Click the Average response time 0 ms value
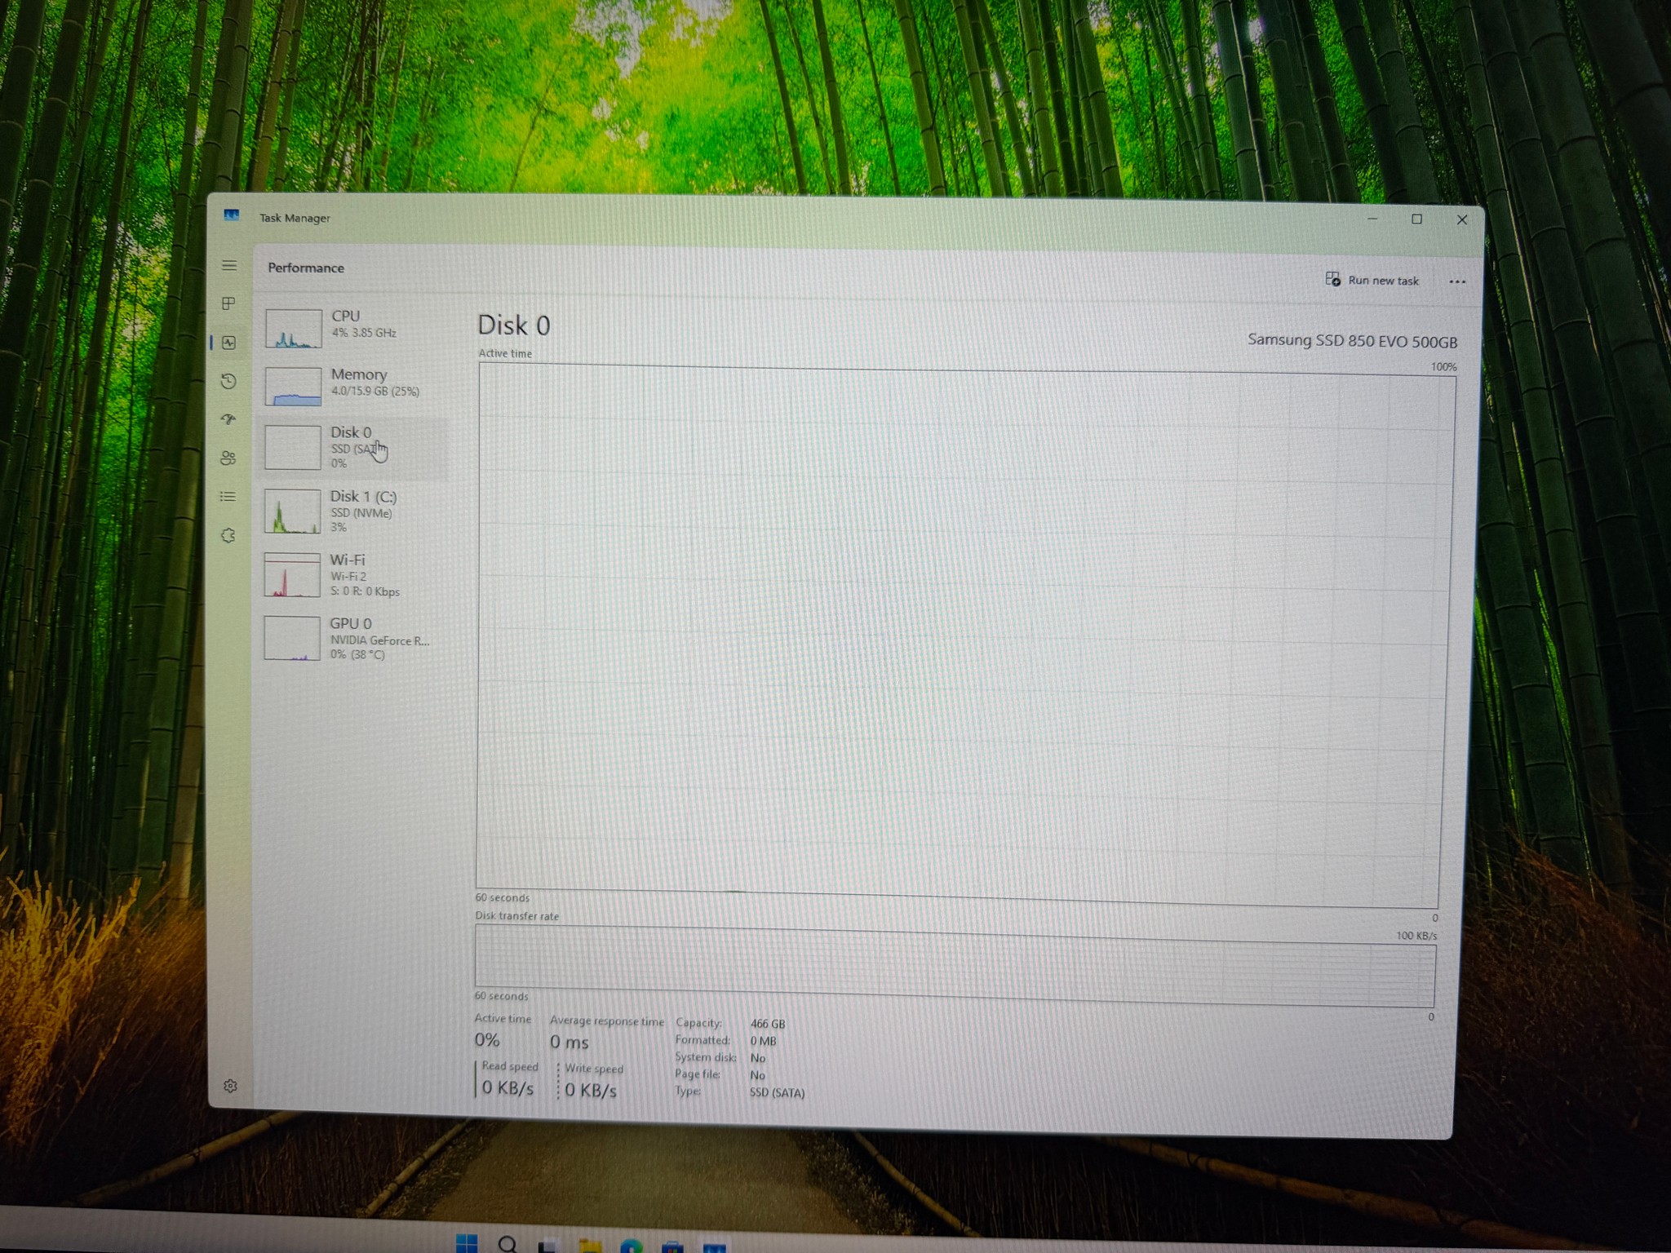Screen dimensions: 1671x1253 click(569, 1042)
